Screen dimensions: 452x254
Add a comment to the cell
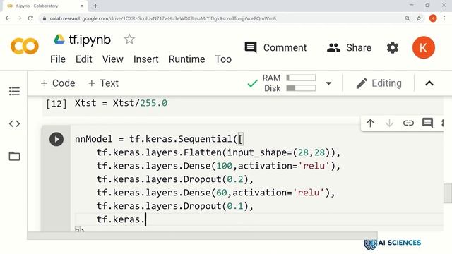pyautogui.click(x=427, y=123)
